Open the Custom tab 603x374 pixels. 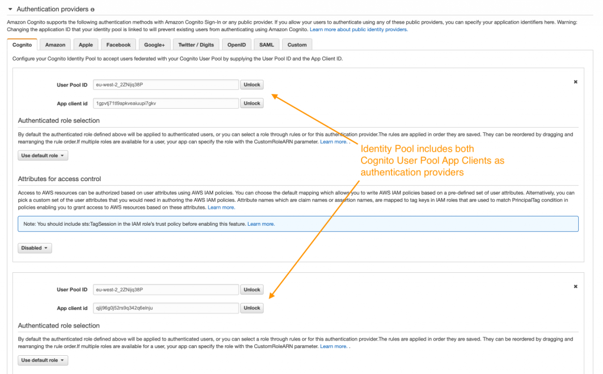point(297,45)
